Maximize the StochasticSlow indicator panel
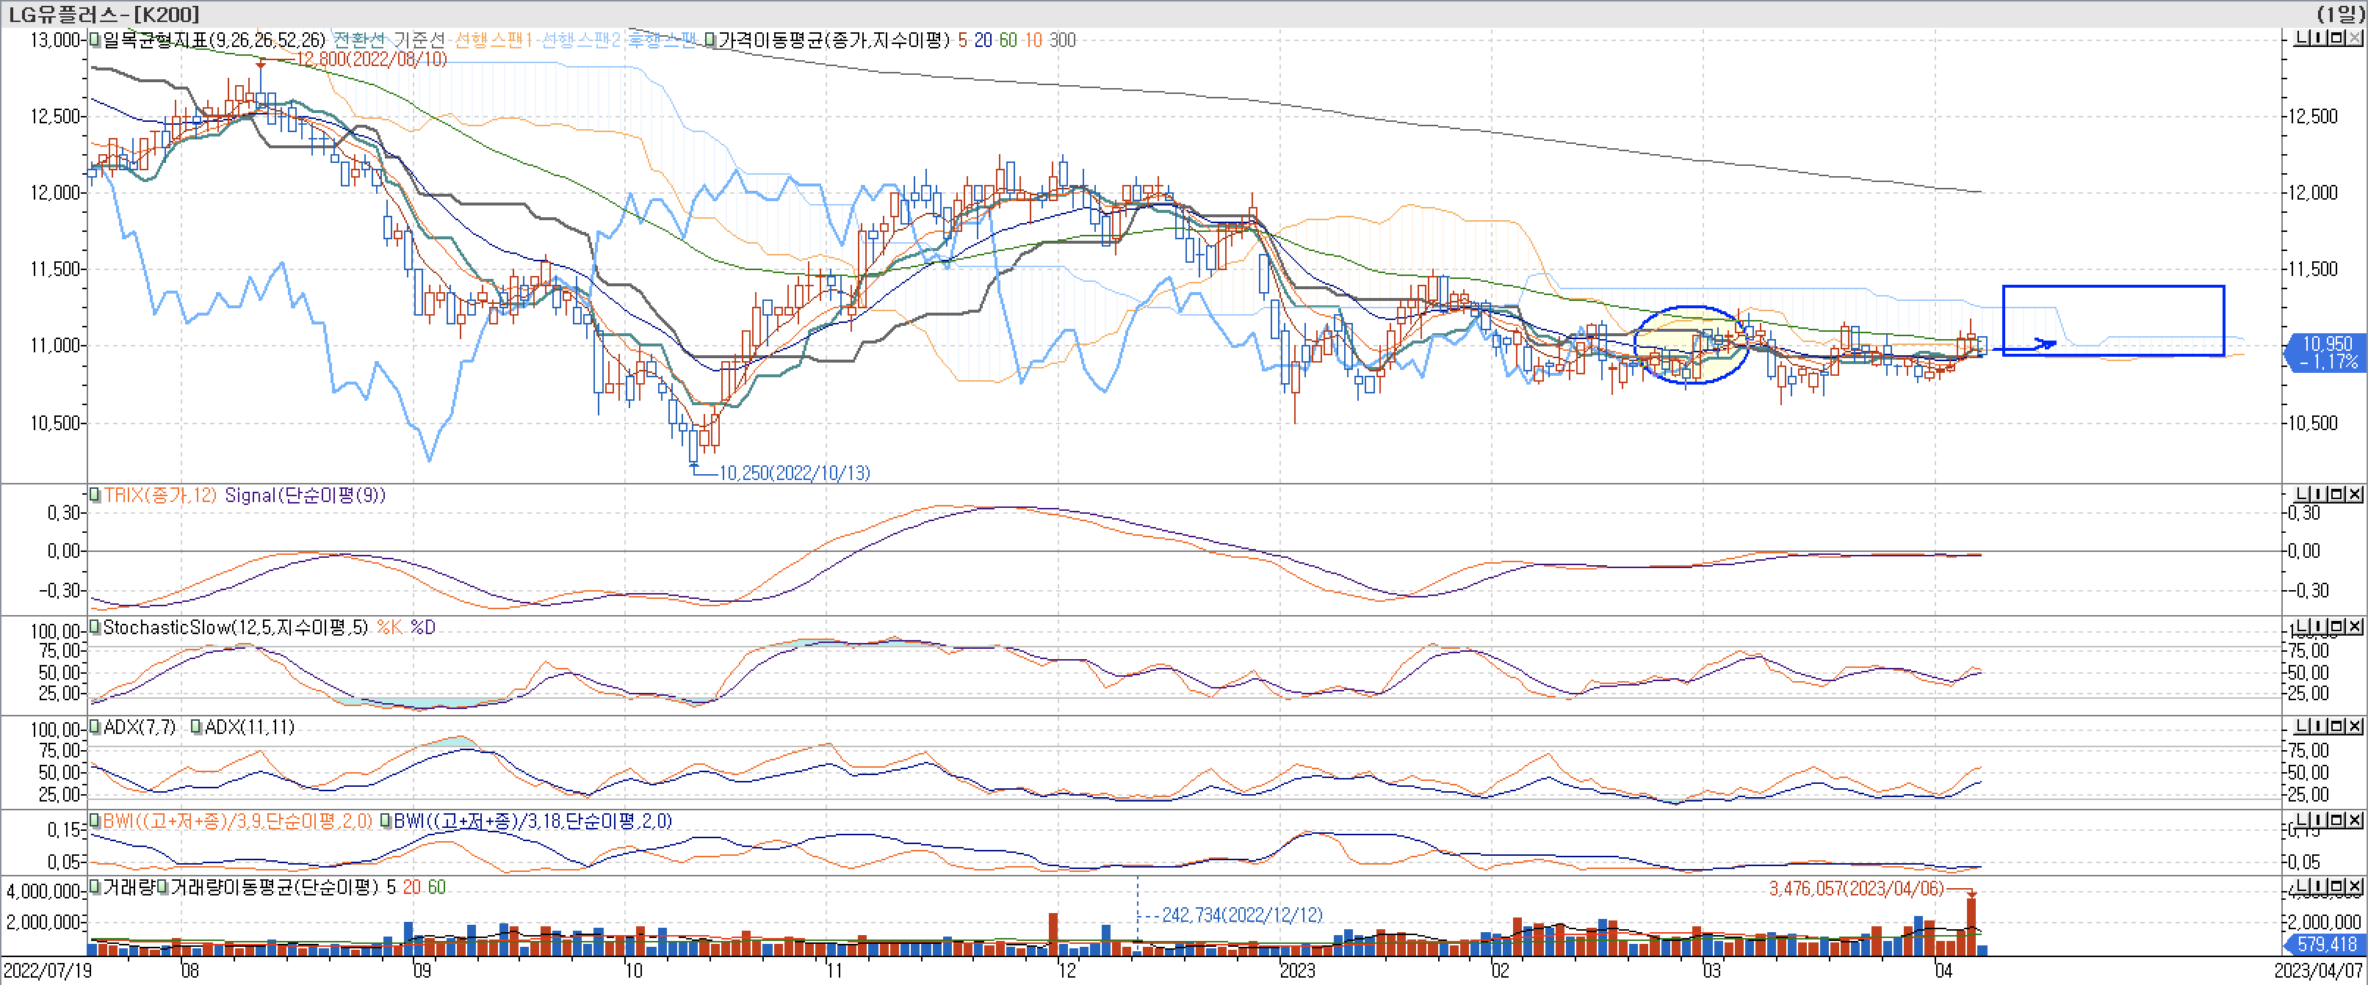The image size is (2368, 985). coord(2338,627)
